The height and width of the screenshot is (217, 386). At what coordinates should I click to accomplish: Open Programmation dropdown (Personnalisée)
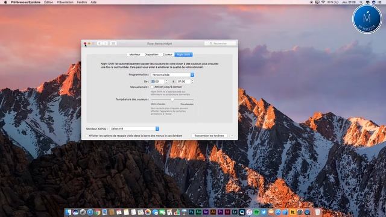coord(172,75)
